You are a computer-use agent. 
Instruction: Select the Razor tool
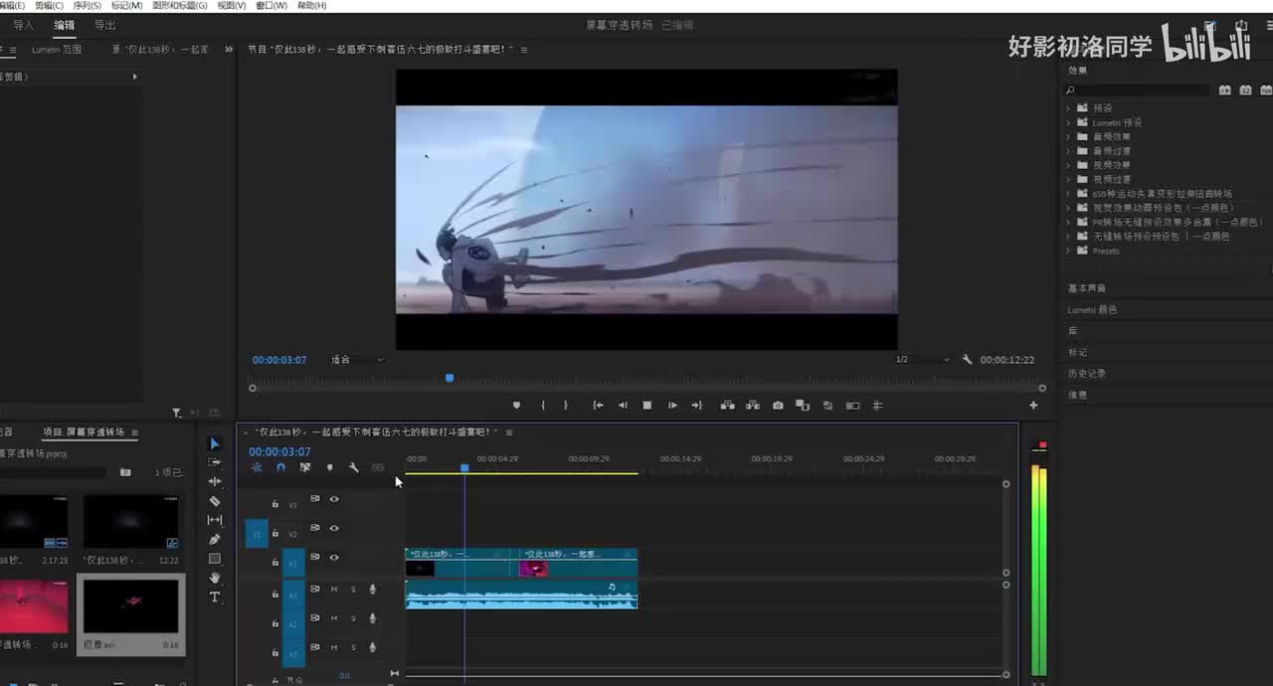(x=214, y=501)
